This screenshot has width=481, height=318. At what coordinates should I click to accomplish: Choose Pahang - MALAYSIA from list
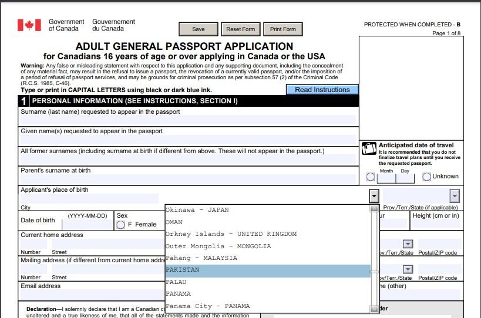(268, 258)
